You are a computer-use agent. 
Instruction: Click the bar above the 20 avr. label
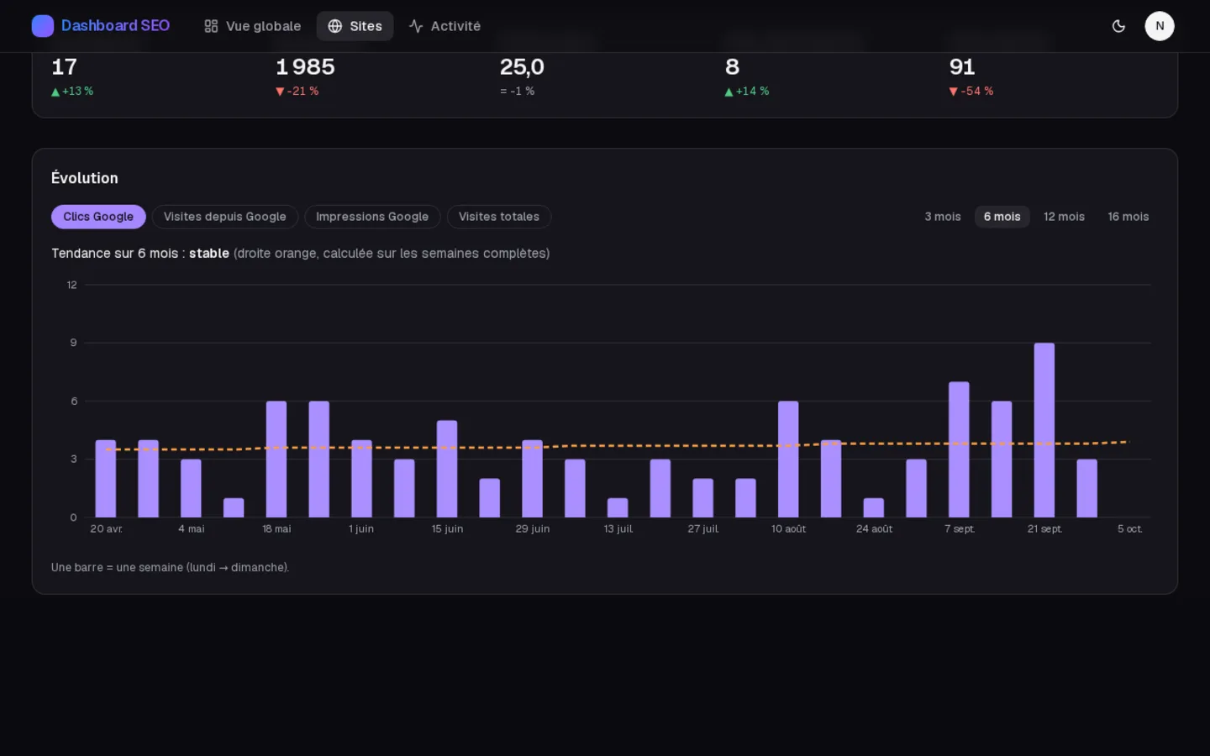tap(106, 479)
